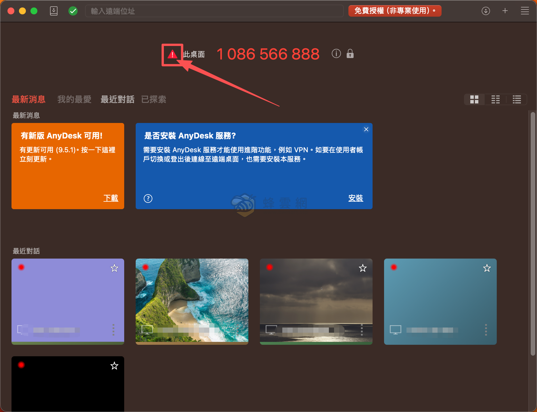This screenshot has height=412, width=537.
Task: Favorite the stormy sea session
Action: pyautogui.click(x=363, y=268)
